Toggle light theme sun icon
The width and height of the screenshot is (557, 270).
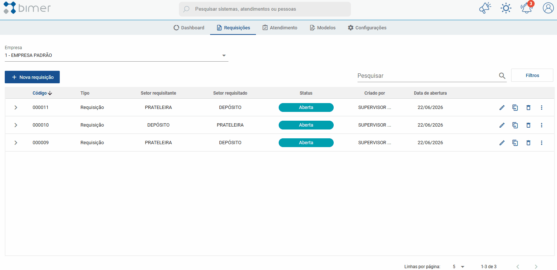506,8
